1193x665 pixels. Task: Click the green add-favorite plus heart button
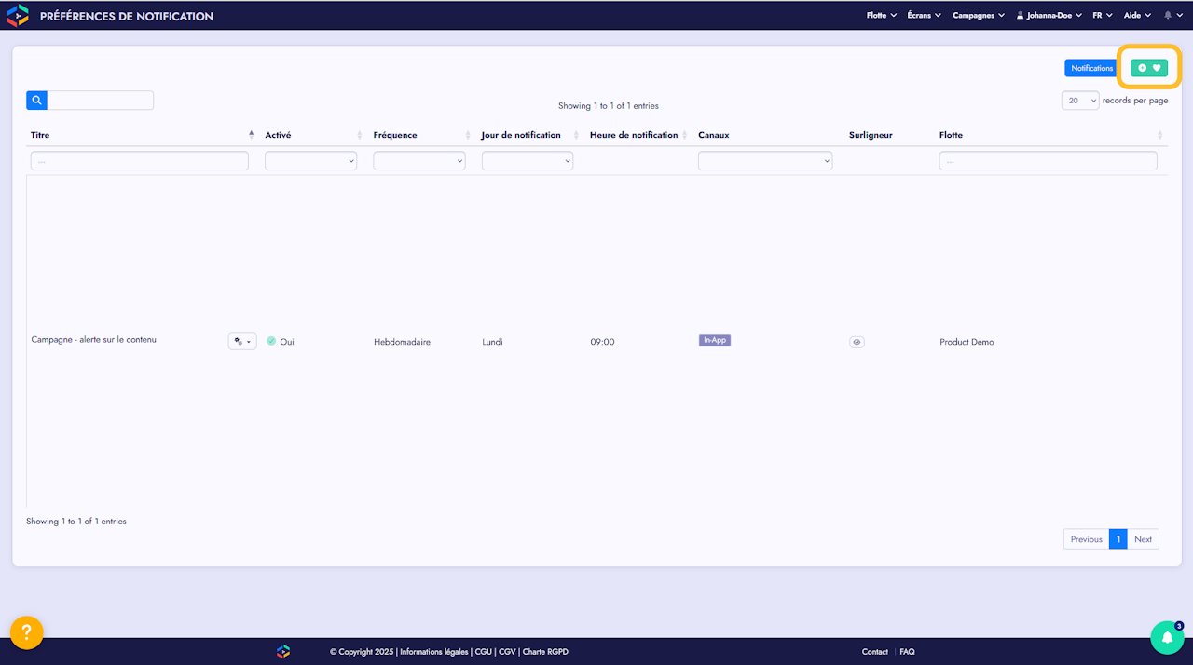click(1149, 68)
